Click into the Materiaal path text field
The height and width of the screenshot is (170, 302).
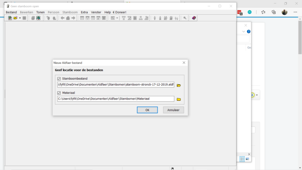[116, 99]
